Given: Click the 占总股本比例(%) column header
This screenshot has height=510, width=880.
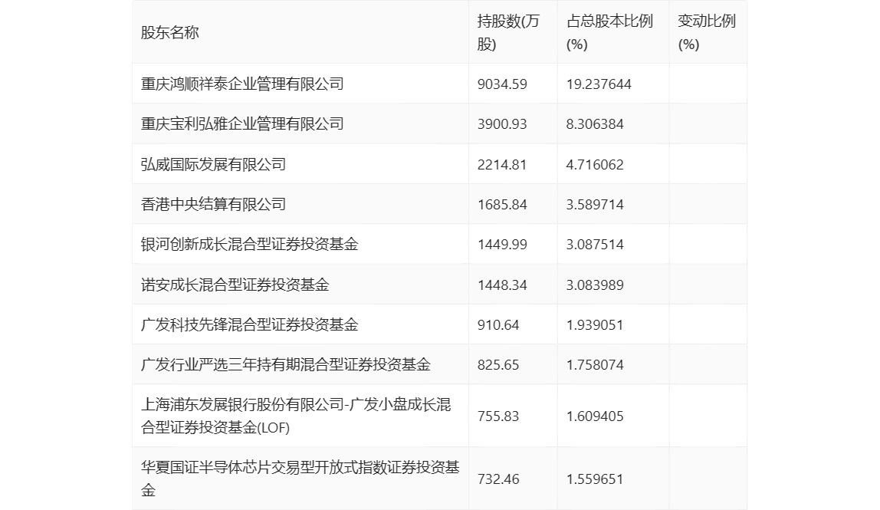Looking at the screenshot, I should [609, 32].
